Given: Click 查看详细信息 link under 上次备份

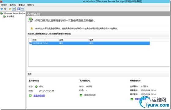Looking at the screenshot, I should click(39, 96).
